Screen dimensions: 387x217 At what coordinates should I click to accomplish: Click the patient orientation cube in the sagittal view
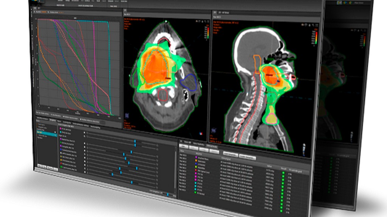pyautogui.click(x=214, y=130)
